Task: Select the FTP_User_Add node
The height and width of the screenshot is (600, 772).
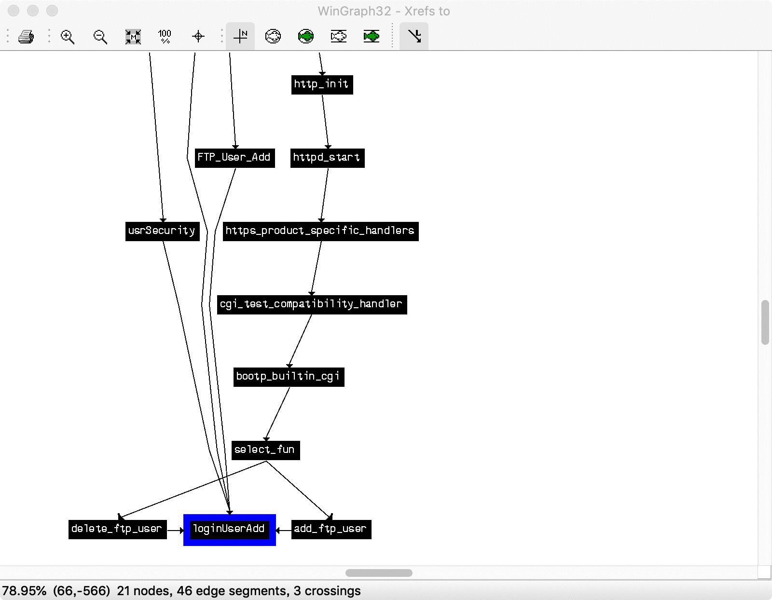Action: [x=234, y=158]
